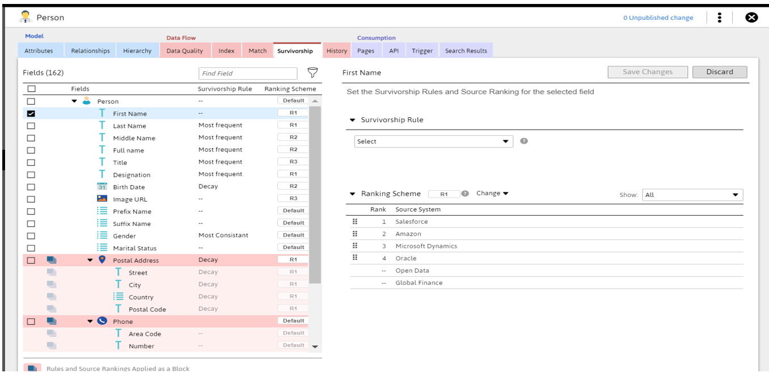
Task: Collapse the Postal Address node arrow
Action: click(90, 260)
